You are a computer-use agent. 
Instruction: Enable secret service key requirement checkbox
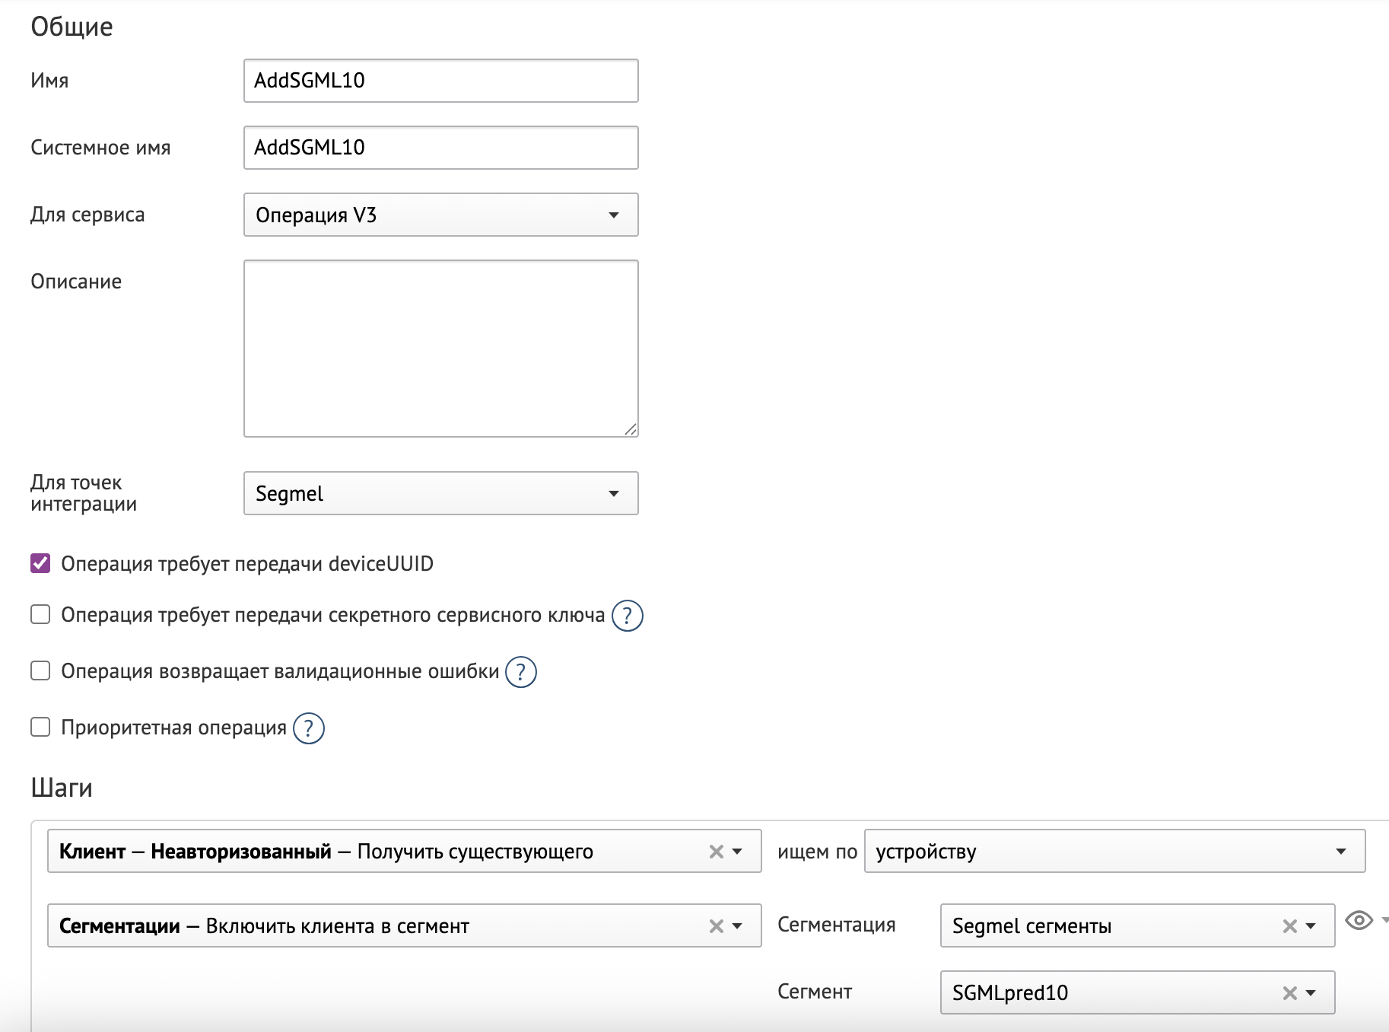(x=40, y=614)
